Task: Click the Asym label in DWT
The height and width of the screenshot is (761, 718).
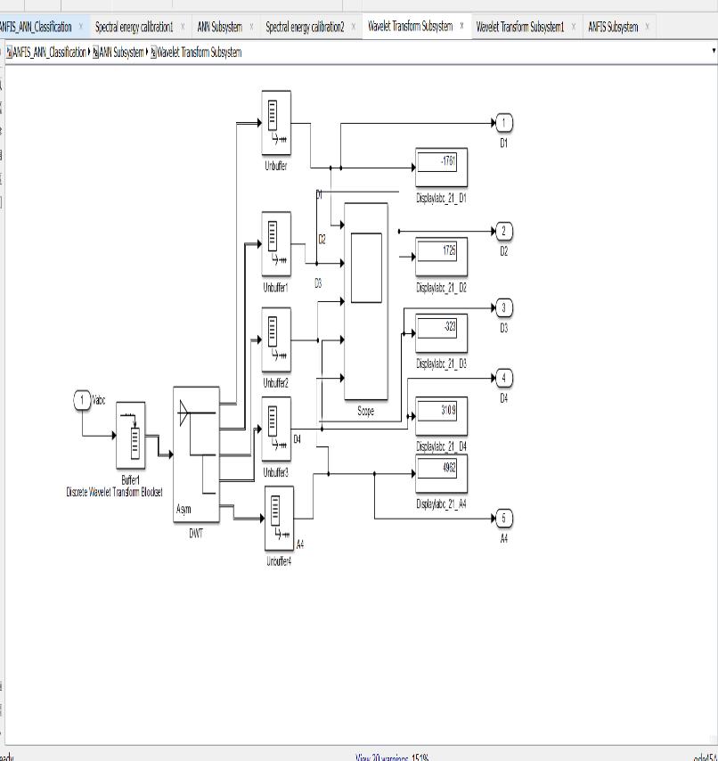Action: (184, 509)
